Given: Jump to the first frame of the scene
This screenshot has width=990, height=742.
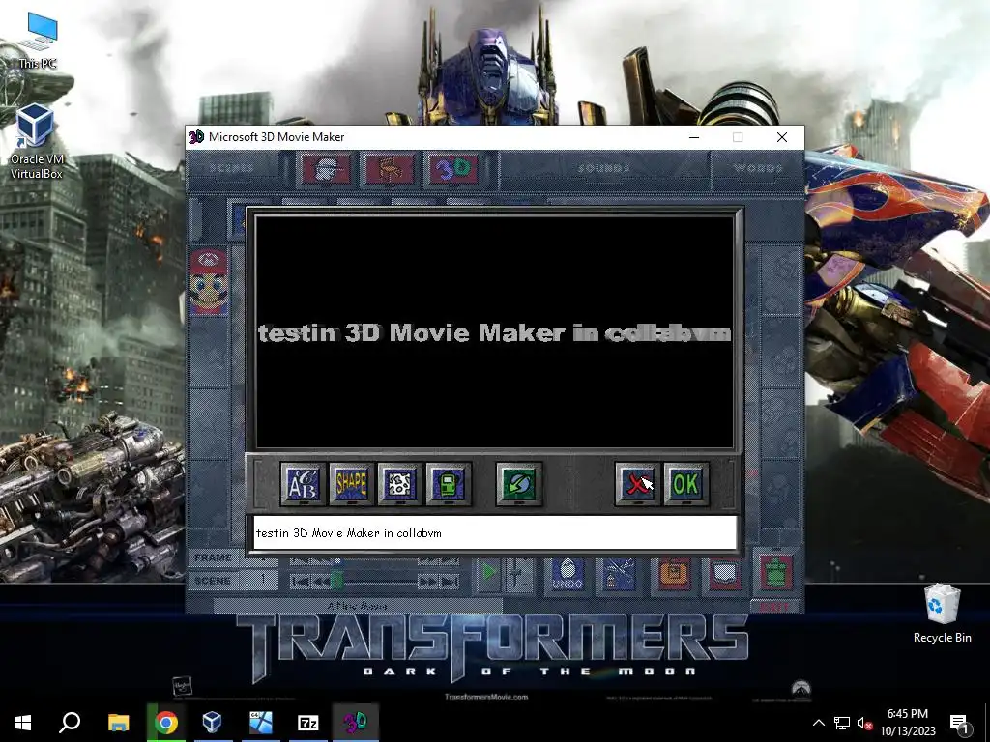Looking at the screenshot, I should (300, 582).
